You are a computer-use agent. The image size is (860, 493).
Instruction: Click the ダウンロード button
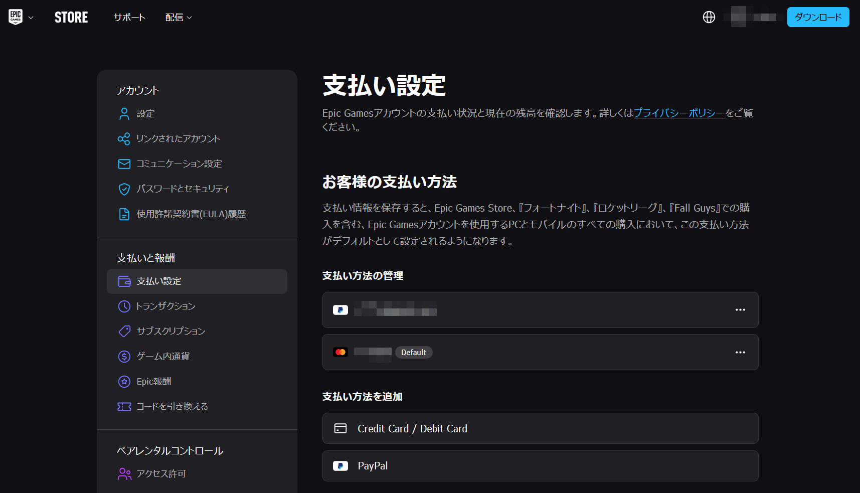coord(817,17)
